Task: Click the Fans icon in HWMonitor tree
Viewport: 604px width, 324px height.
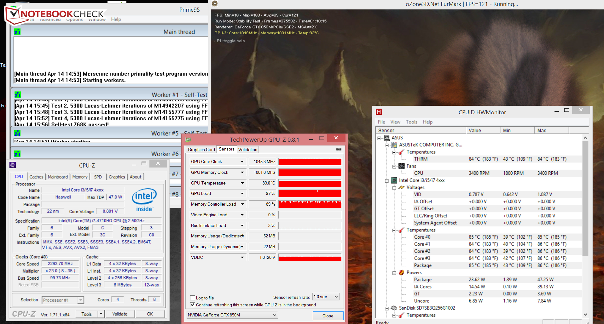Action: tap(402, 166)
